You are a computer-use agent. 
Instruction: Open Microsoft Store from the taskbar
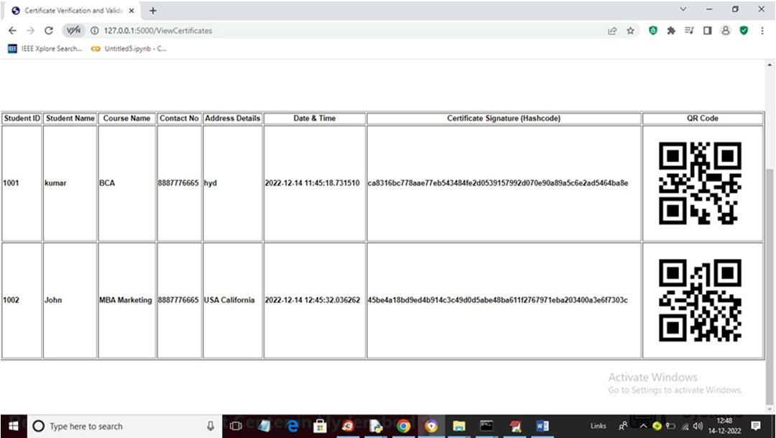(x=320, y=426)
